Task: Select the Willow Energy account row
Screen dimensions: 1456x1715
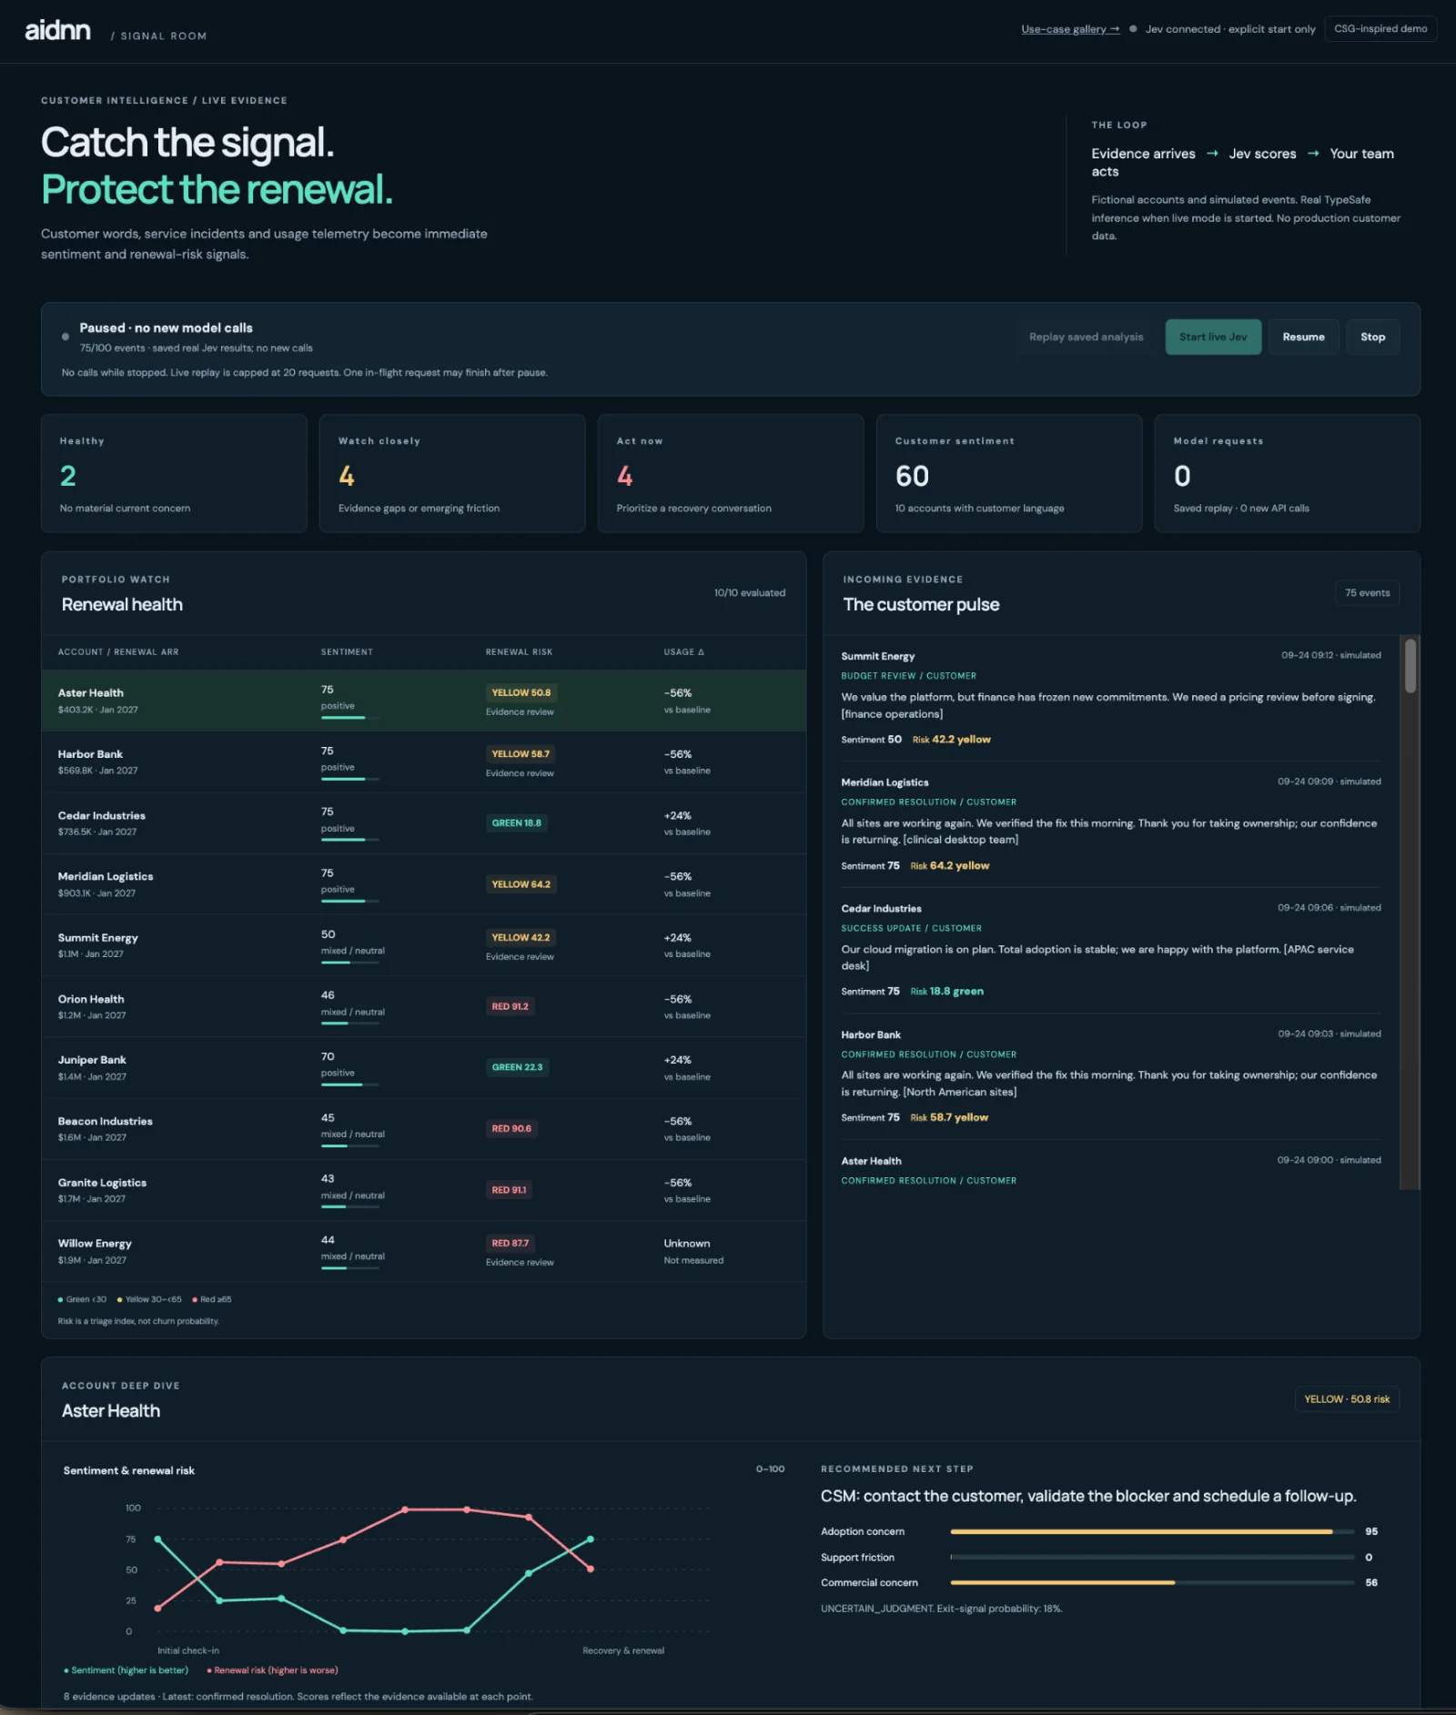Action: pyautogui.click(x=423, y=1251)
